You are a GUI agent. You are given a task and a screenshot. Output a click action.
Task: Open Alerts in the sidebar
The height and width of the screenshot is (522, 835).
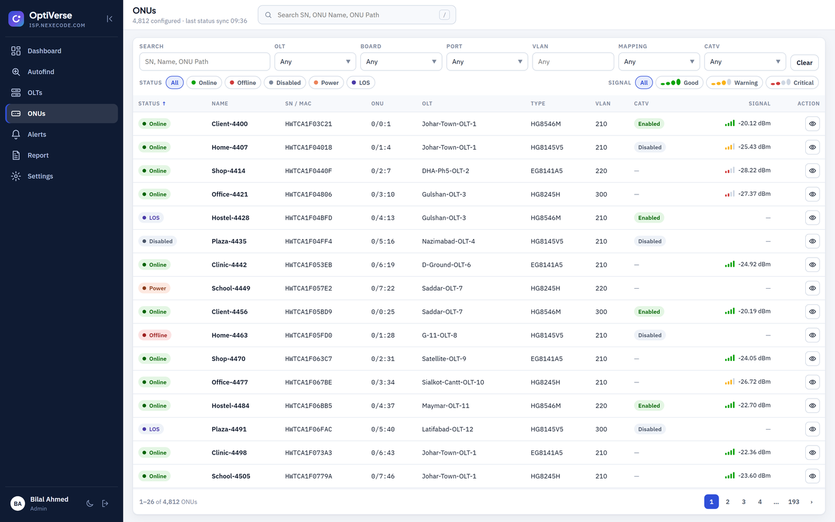(61, 134)
